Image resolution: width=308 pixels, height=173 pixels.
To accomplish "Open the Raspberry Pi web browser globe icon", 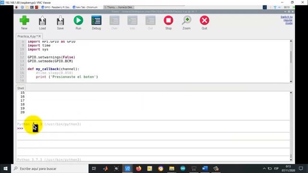I will [x=22, y=7].
